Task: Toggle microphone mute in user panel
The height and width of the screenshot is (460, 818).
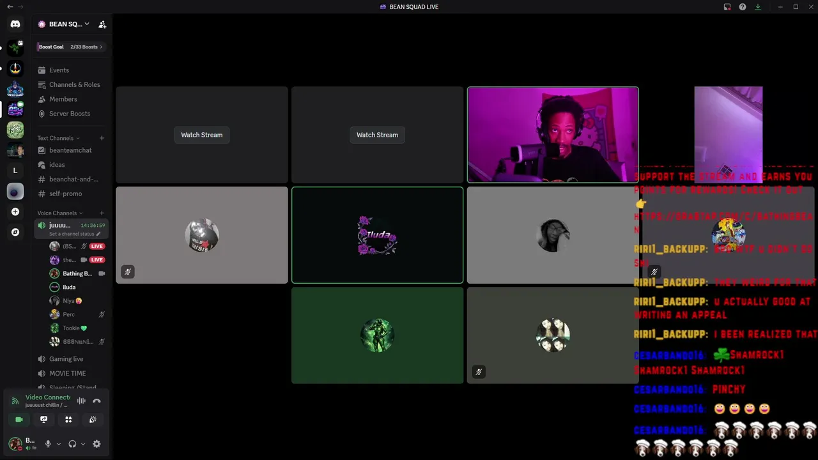Action: [x=48, y=444]
